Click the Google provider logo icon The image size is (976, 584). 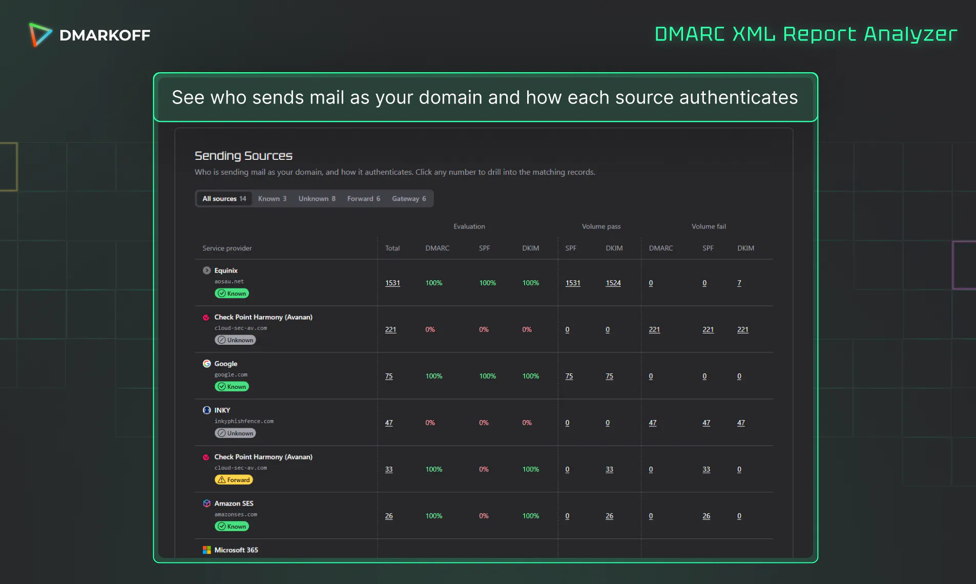point(206,364)
